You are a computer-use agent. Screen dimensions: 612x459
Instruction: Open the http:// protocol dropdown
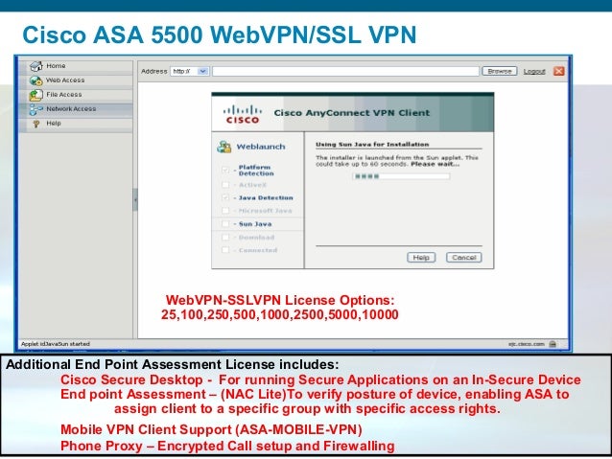(190, 71)
